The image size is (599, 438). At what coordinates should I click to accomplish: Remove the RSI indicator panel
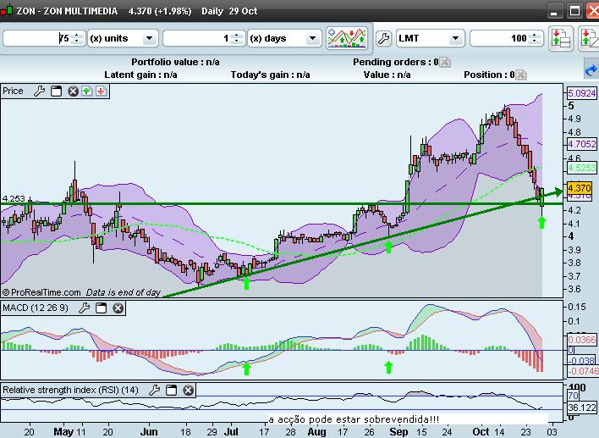click(x=189, y=390)
